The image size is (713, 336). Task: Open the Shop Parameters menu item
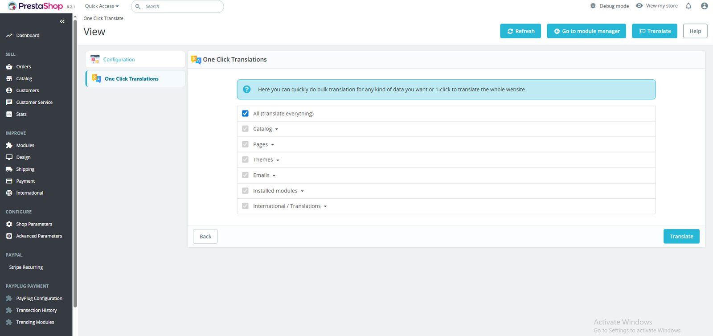[34, 224]
